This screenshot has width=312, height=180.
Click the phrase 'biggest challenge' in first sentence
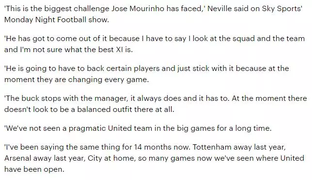[77, 9]
